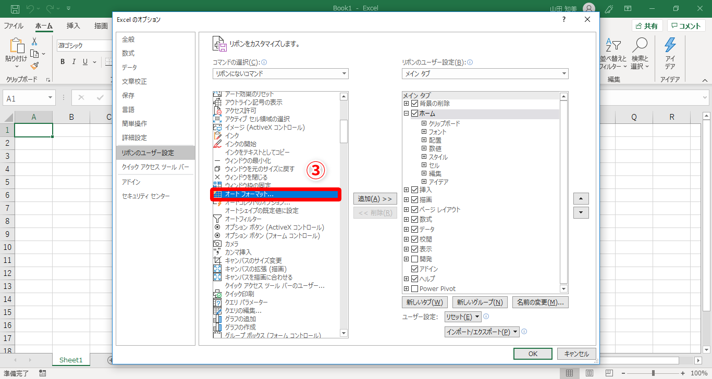The width and height of the screenshot is (712, 379).
Task: Uncheck the 表示 tab checkbox
Action: [415, 249]
